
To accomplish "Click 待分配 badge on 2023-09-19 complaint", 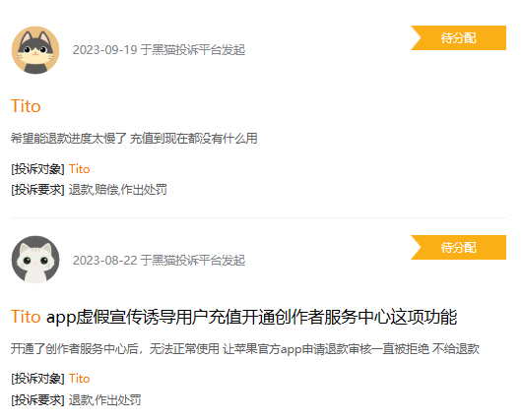I will 458,38.
